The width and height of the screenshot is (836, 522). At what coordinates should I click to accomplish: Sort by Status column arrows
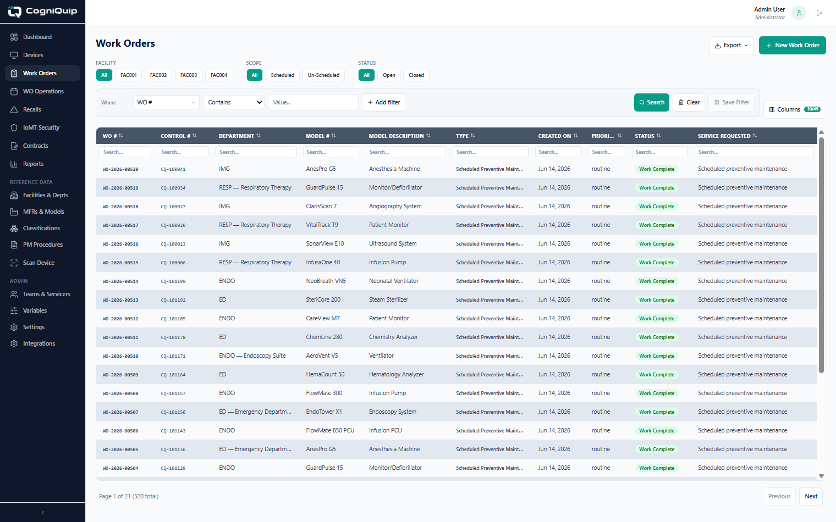point(658,136)
